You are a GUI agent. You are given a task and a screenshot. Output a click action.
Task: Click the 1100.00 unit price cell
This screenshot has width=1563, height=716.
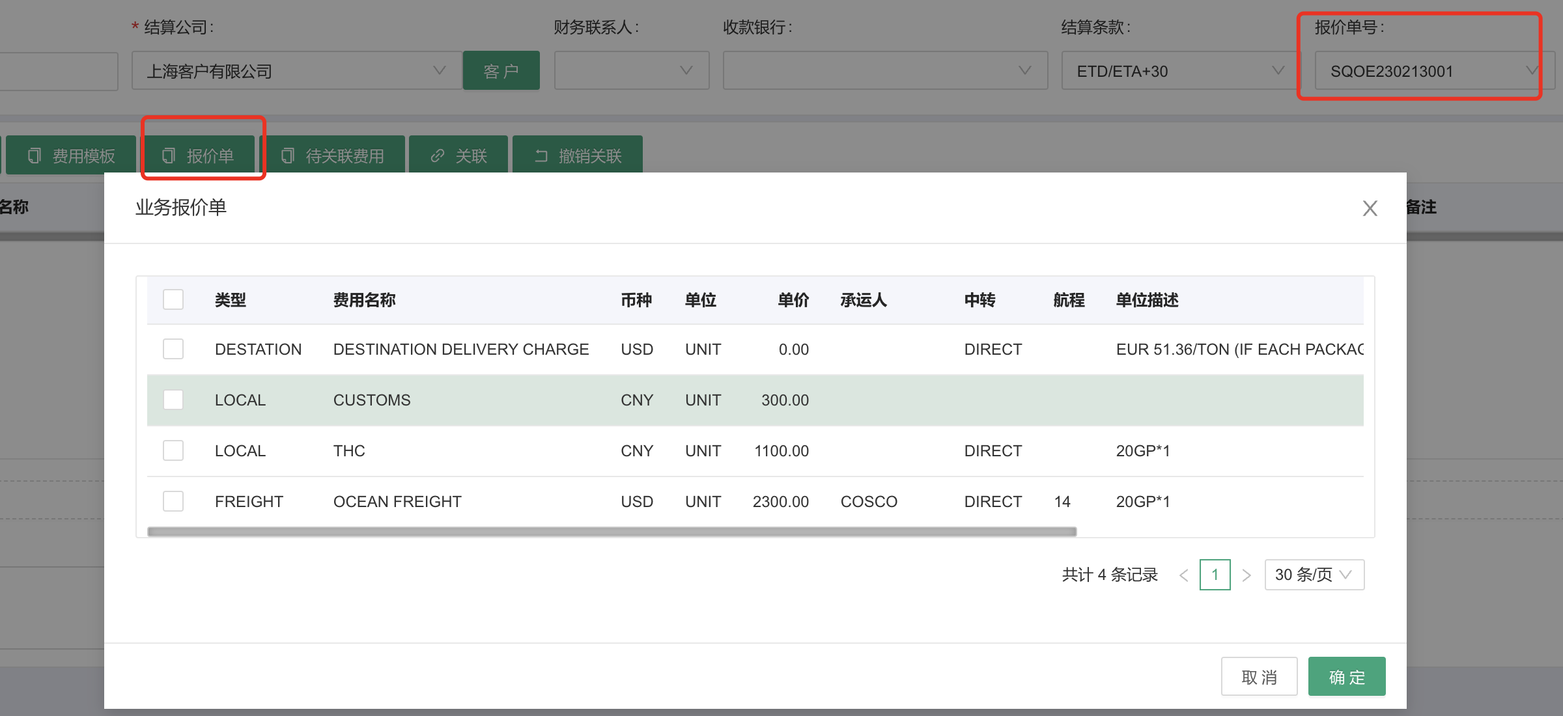pyautogui.click(x=781, y=451)
